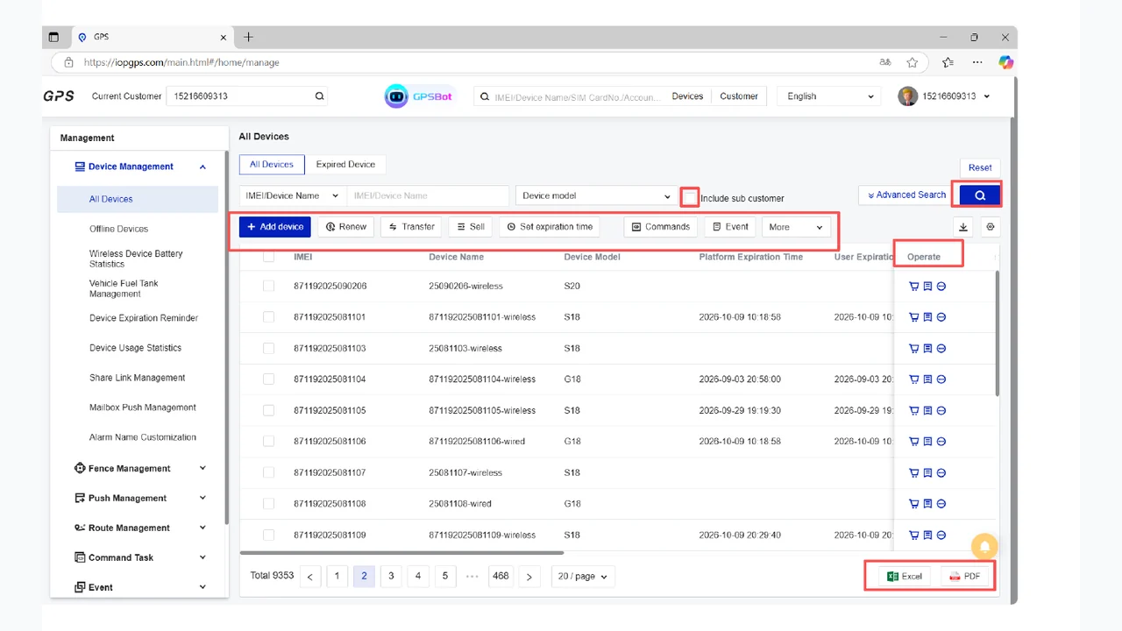This screenshot has height=631, width=1122.
Task: Open browser settings and more ellipsis
Action: [977, 62]
